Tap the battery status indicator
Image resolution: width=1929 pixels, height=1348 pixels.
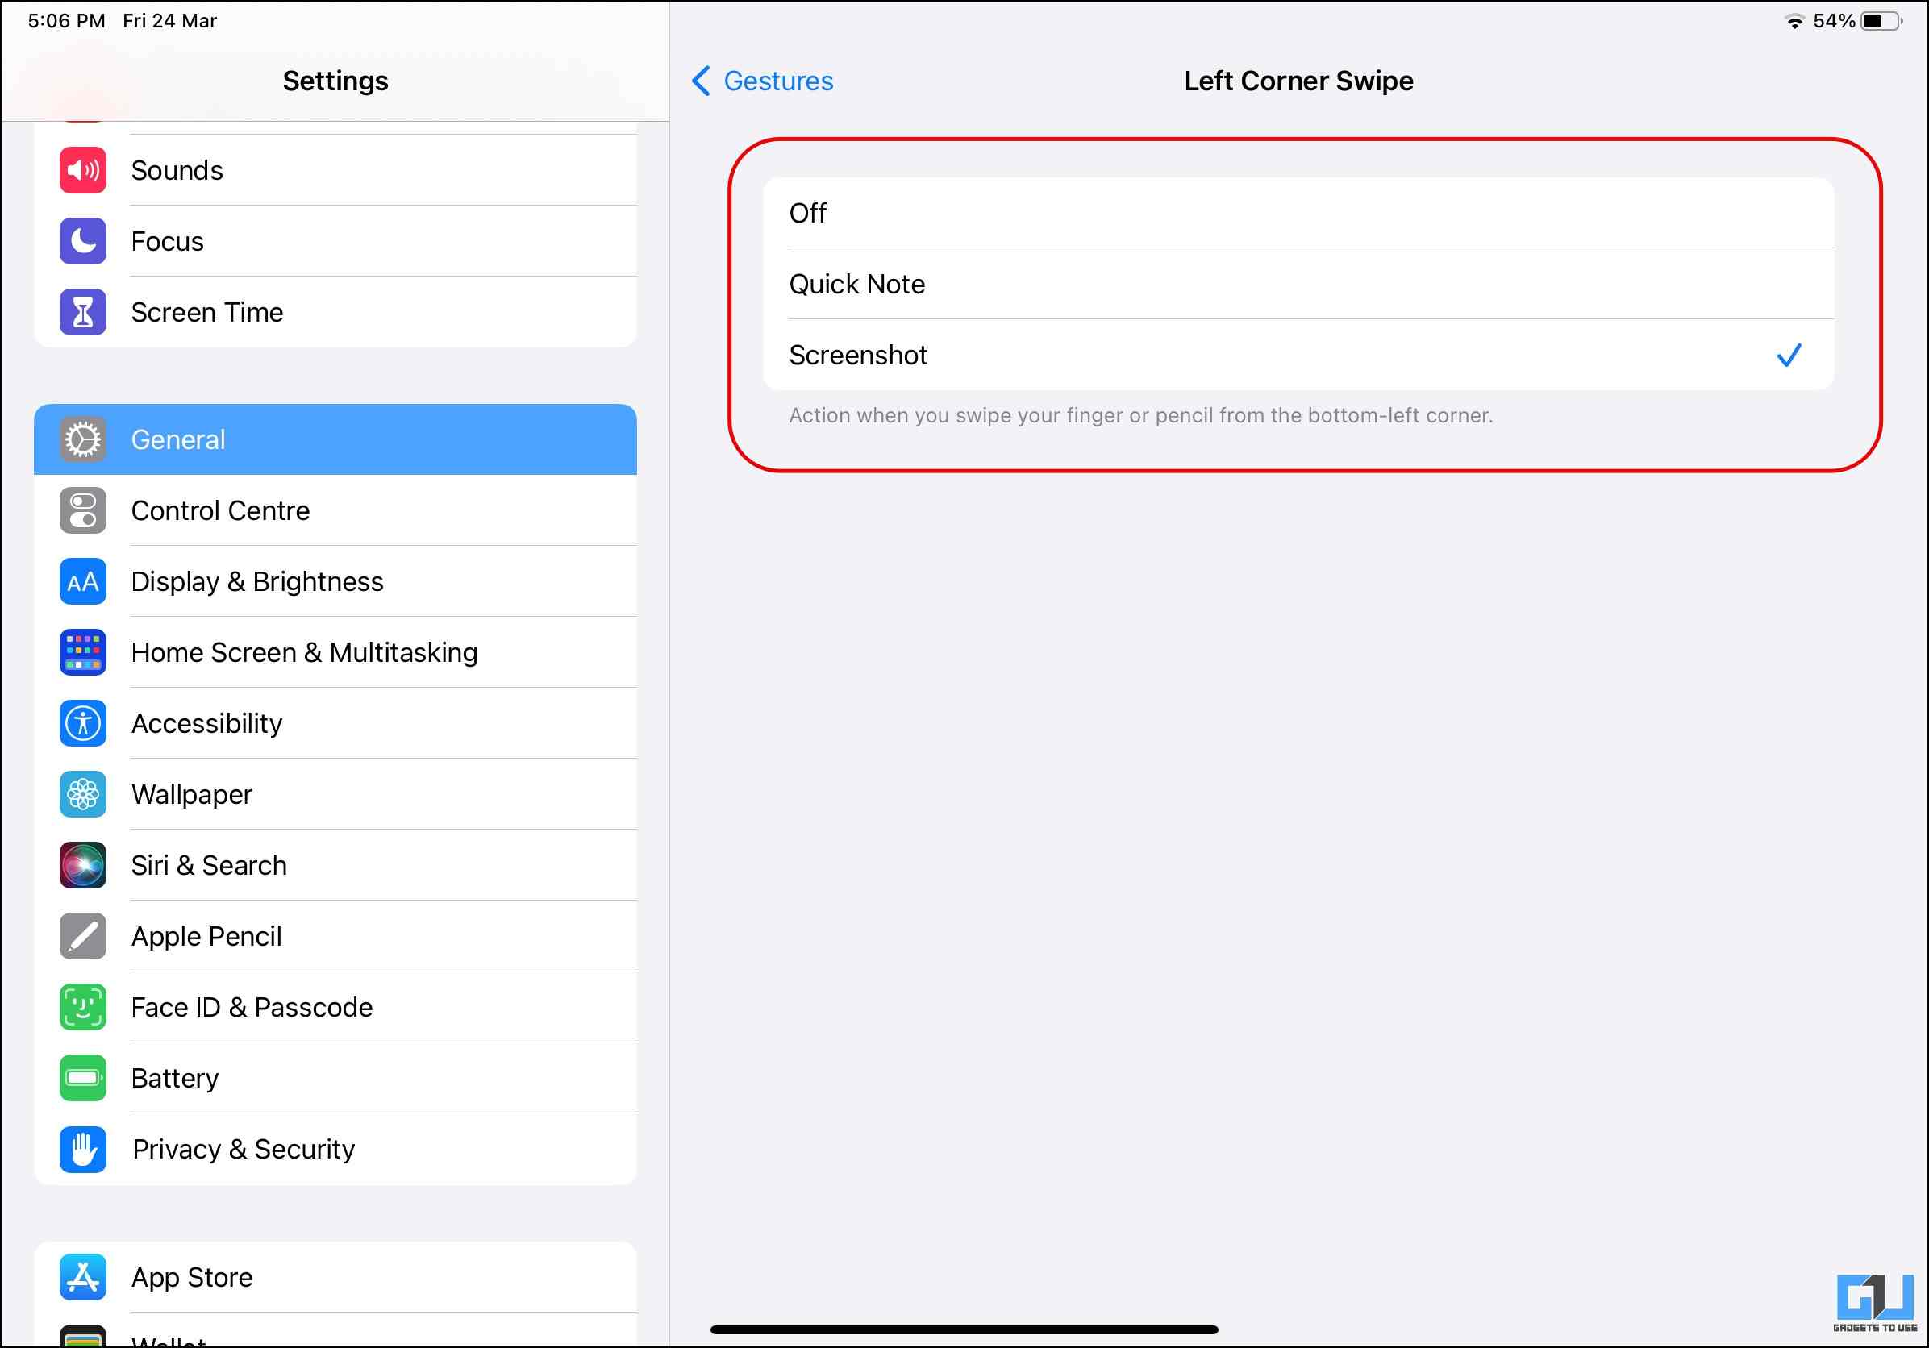click(x=1881, y=21)
